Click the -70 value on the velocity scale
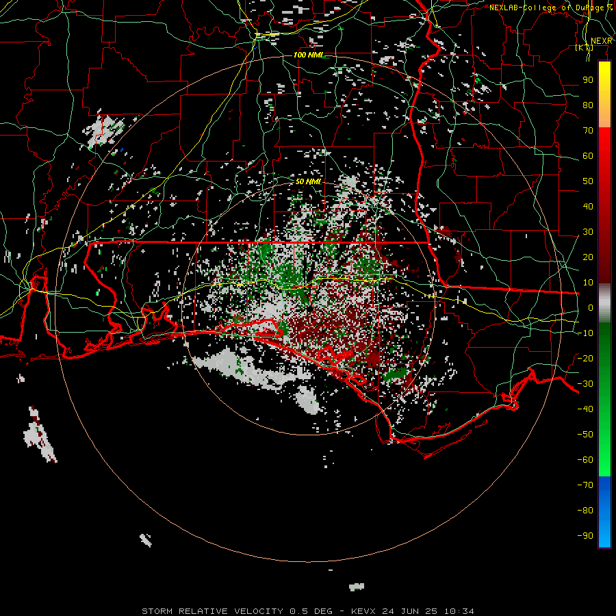Screen dimensions: 616x616 pos(585,485)
